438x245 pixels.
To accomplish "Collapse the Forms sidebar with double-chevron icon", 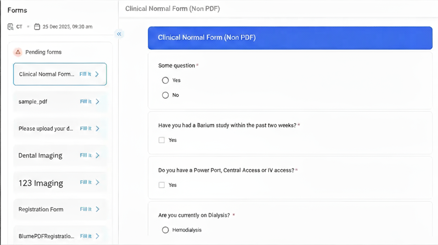I will pyautogui.click(x=119, y=34).
